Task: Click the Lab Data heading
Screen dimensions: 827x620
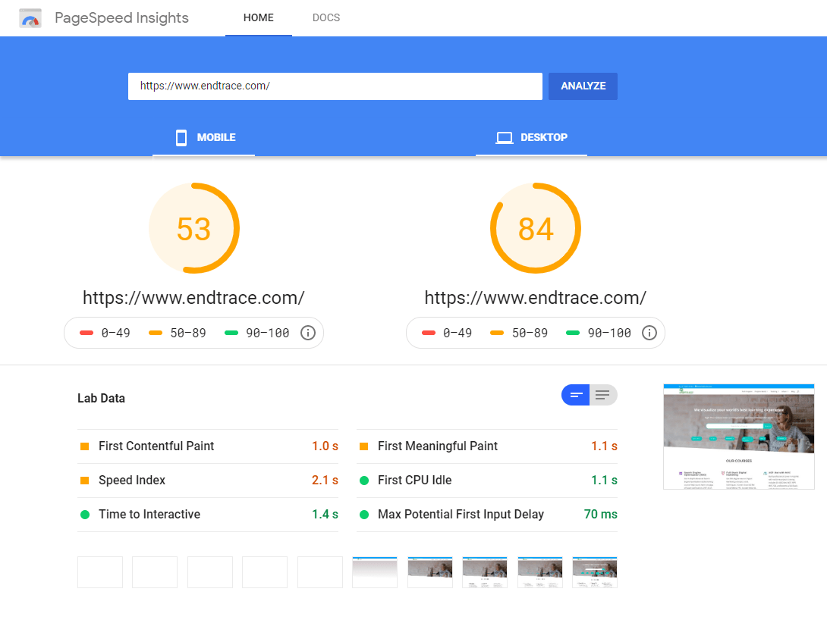Action: [x=101, y=398]
